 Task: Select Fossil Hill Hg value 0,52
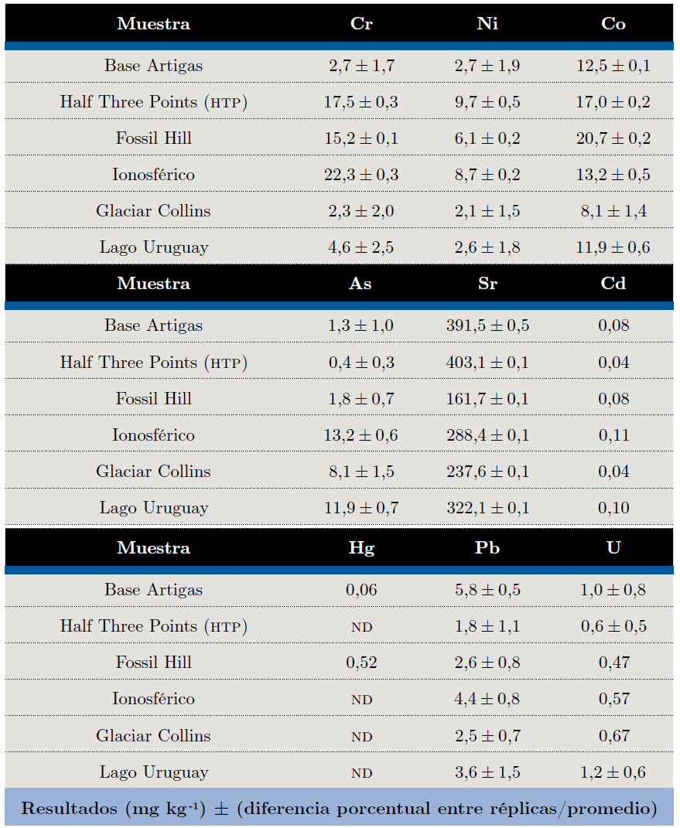pyautogui.click(x=361, y=663)
